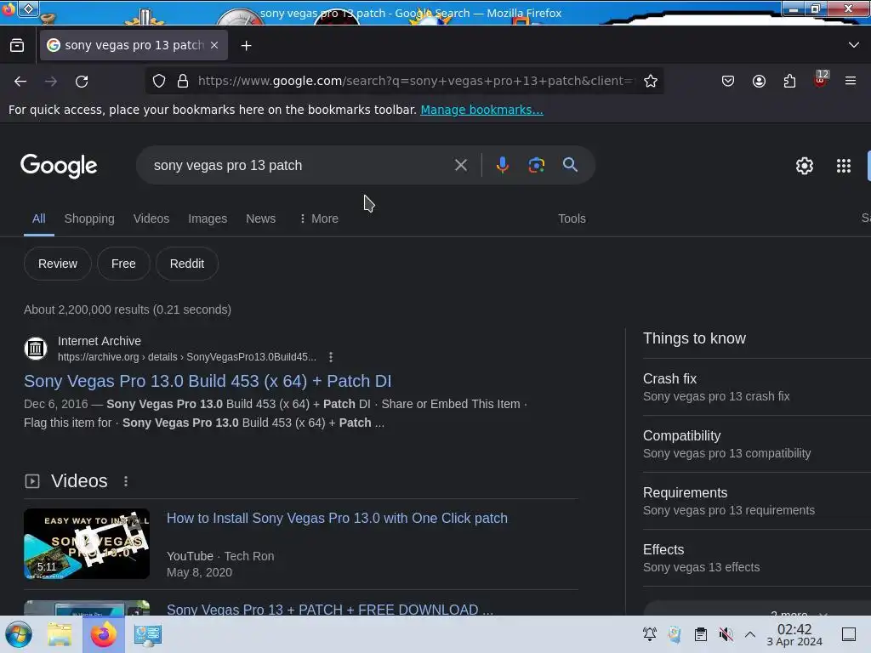Open the file manager from taskbar

60,634
